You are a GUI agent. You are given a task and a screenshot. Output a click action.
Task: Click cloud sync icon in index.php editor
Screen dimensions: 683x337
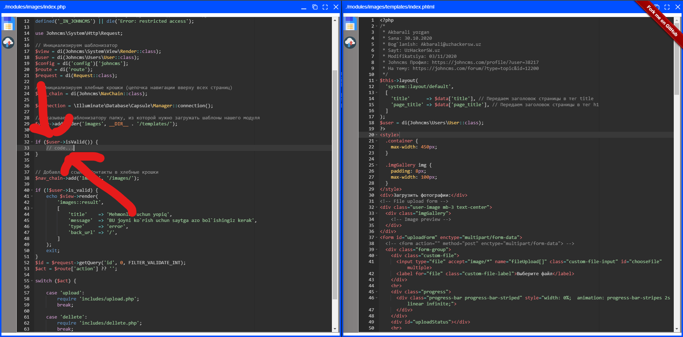point(8,43)
